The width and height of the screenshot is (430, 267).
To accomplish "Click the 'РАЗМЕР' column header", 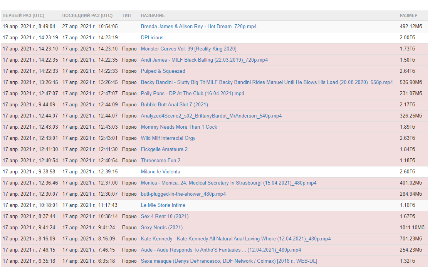I will click(408, 15).
